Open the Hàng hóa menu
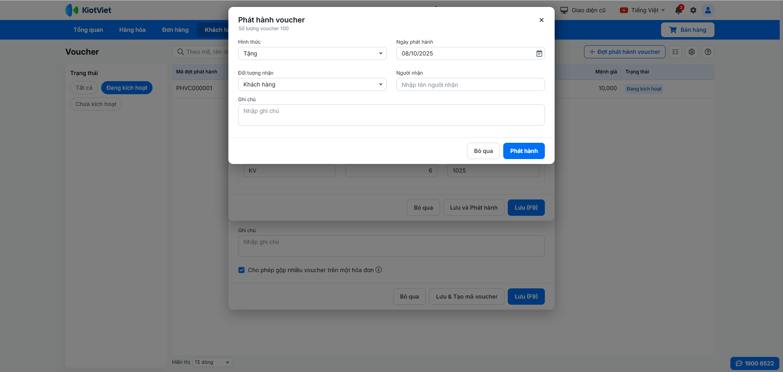The width and height of the screenshot is (783, 372). pyautogui.click(x=132, y=30)
